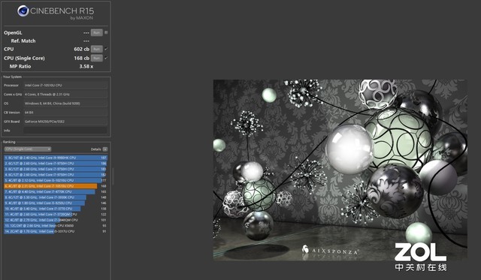Viewport: 481px width, 280px height.
Task: Select ranking entry 5, Core i5-10210U
Action: 56,180
